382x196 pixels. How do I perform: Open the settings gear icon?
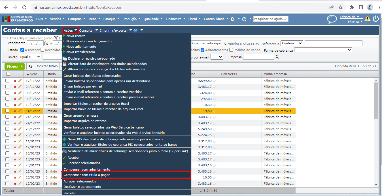pos(233,19)
